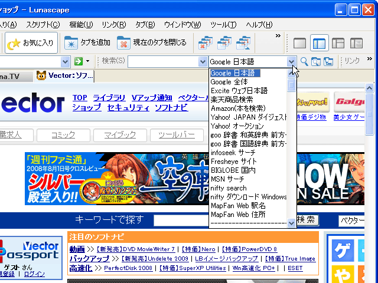Image resolution: width=378 pixels, height=283 pixels.
Task: Select infoseek サーチ entry
Action: (x=248, y=153)
